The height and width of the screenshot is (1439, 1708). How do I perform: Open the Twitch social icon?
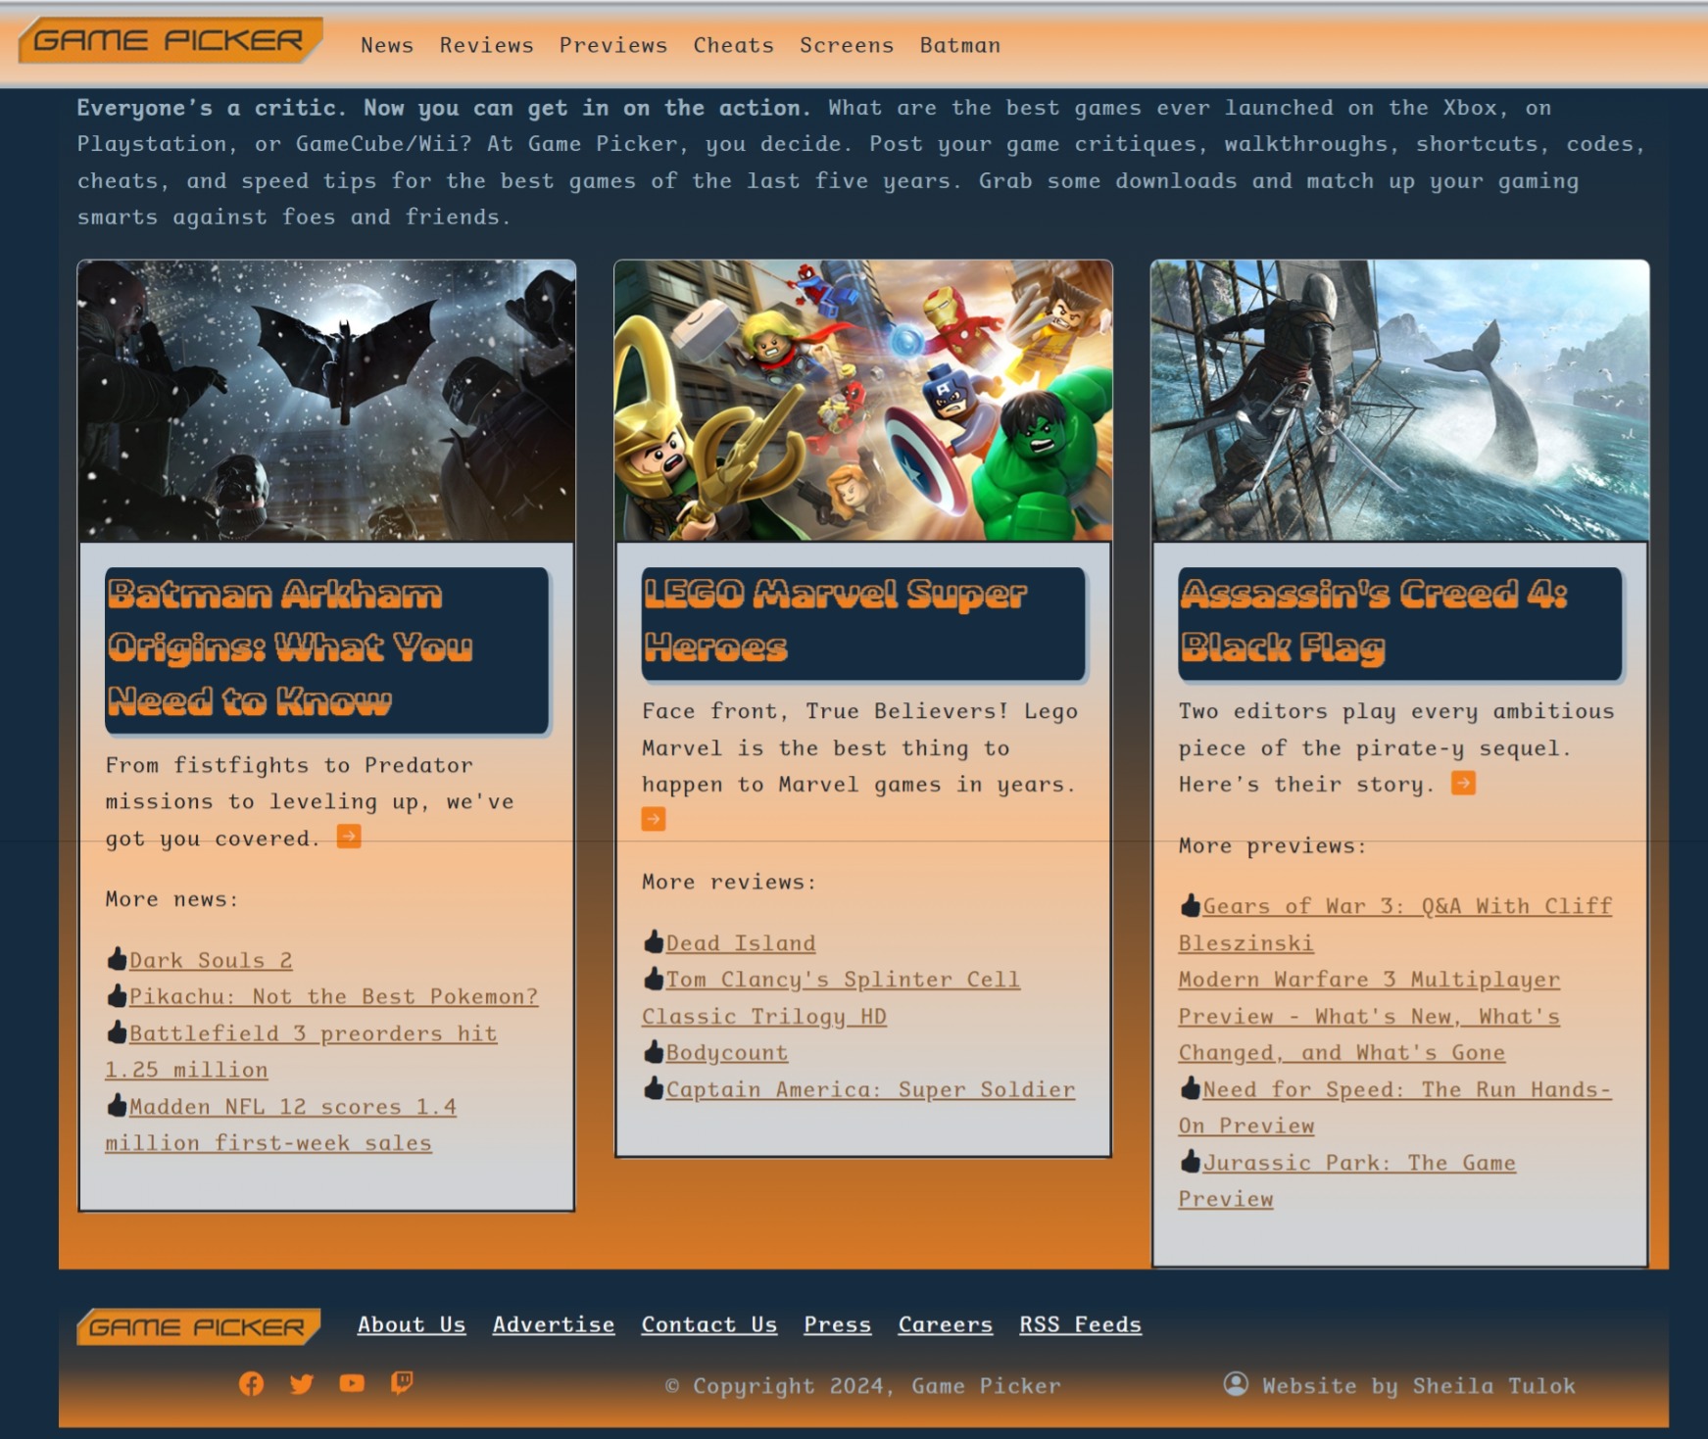coord(402,1383)
